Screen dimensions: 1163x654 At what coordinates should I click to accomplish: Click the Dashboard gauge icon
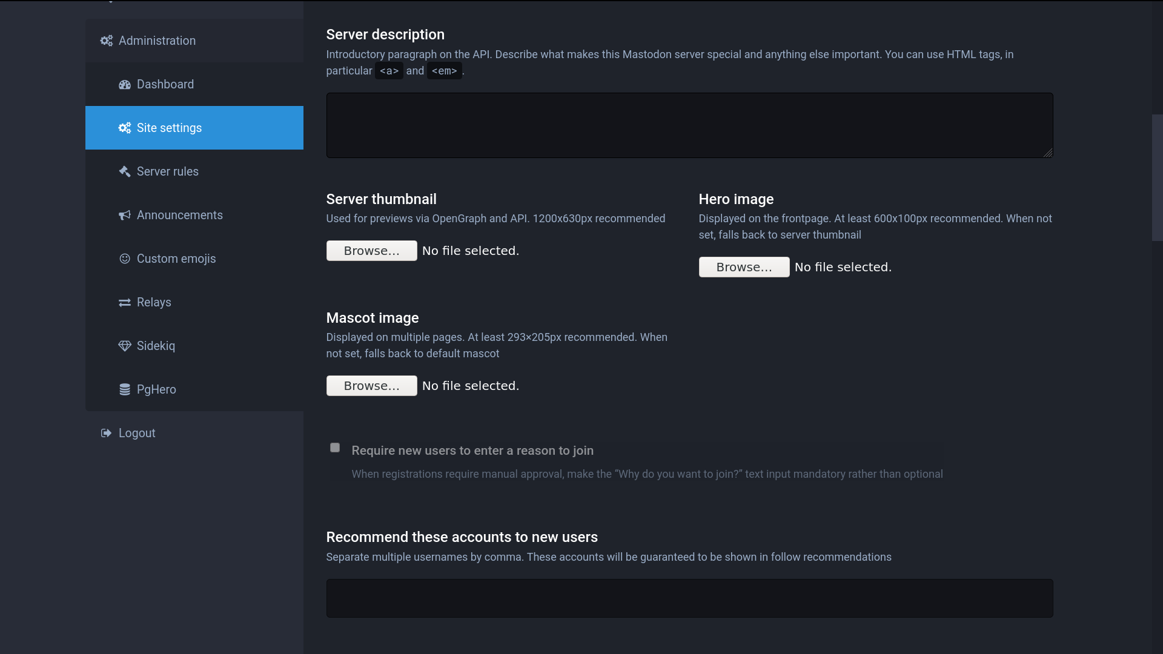tap(125, 85)
